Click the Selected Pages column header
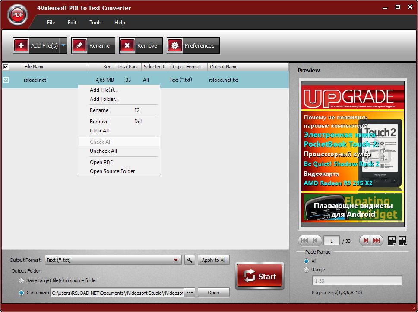Viewport: 418px width, 312px height. 155,67
